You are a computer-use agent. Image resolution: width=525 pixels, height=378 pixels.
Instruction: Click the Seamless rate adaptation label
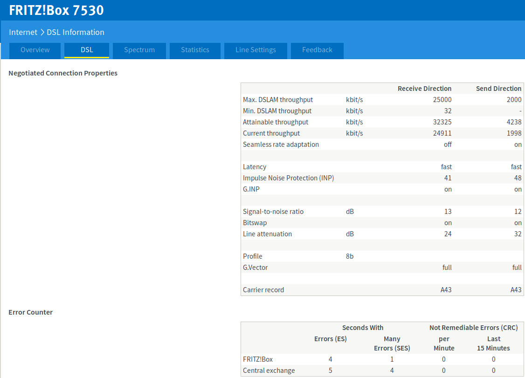tap(281, 144)
